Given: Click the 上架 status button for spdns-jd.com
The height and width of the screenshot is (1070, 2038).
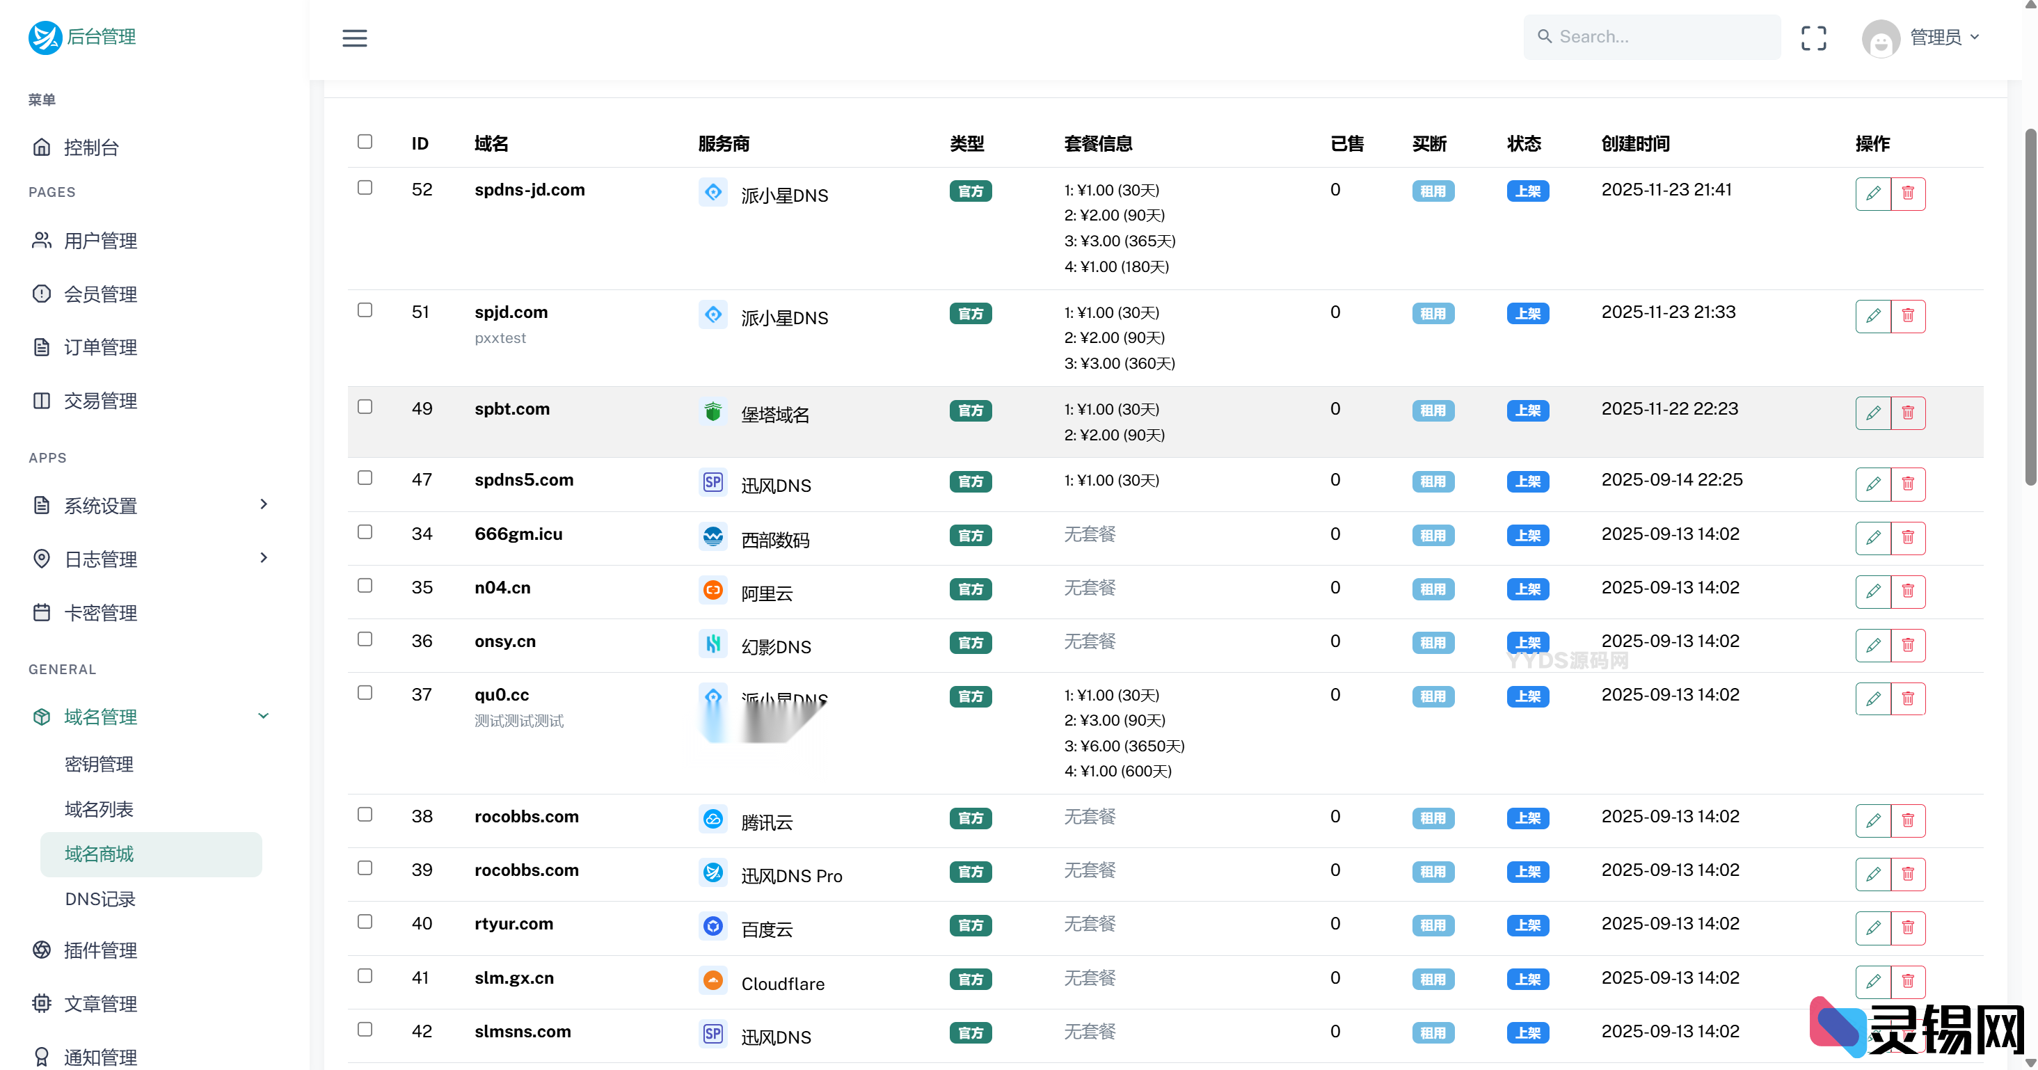Looking at the screenshot, I should [x=1528, y=191].
